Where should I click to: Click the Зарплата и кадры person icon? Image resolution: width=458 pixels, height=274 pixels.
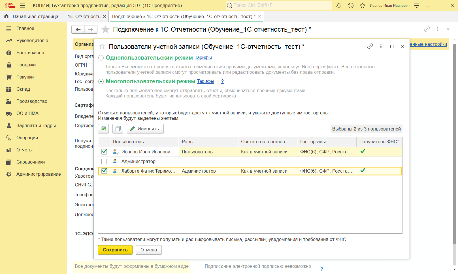click(x=9, y=126)
